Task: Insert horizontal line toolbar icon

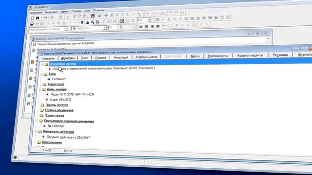Action: [x=164, y=26]
